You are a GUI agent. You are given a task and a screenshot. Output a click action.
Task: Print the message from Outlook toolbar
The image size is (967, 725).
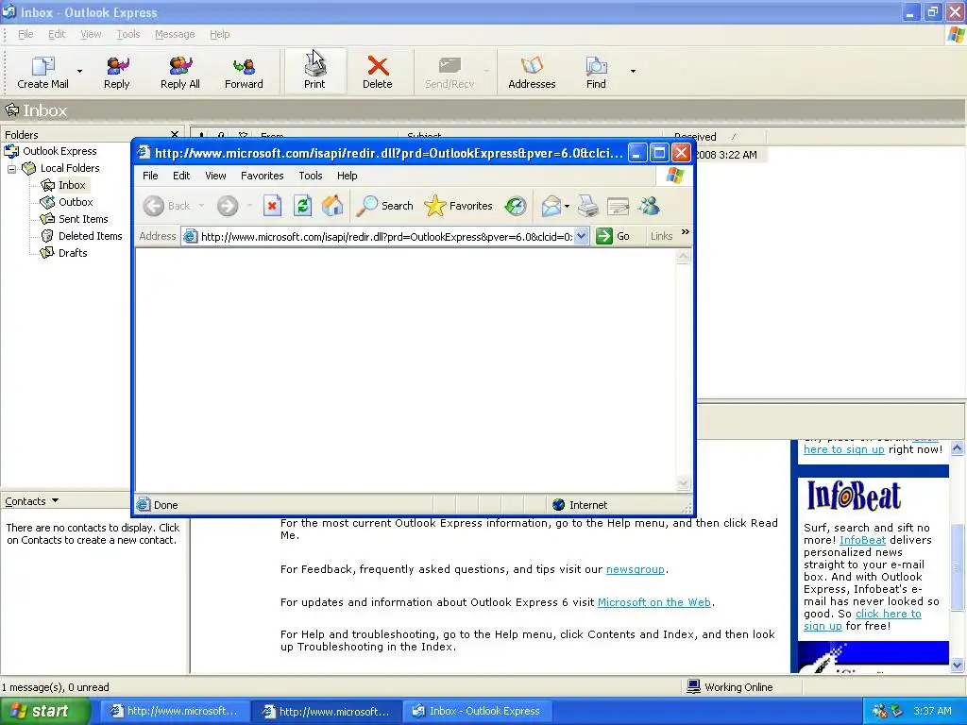point(314,72)
